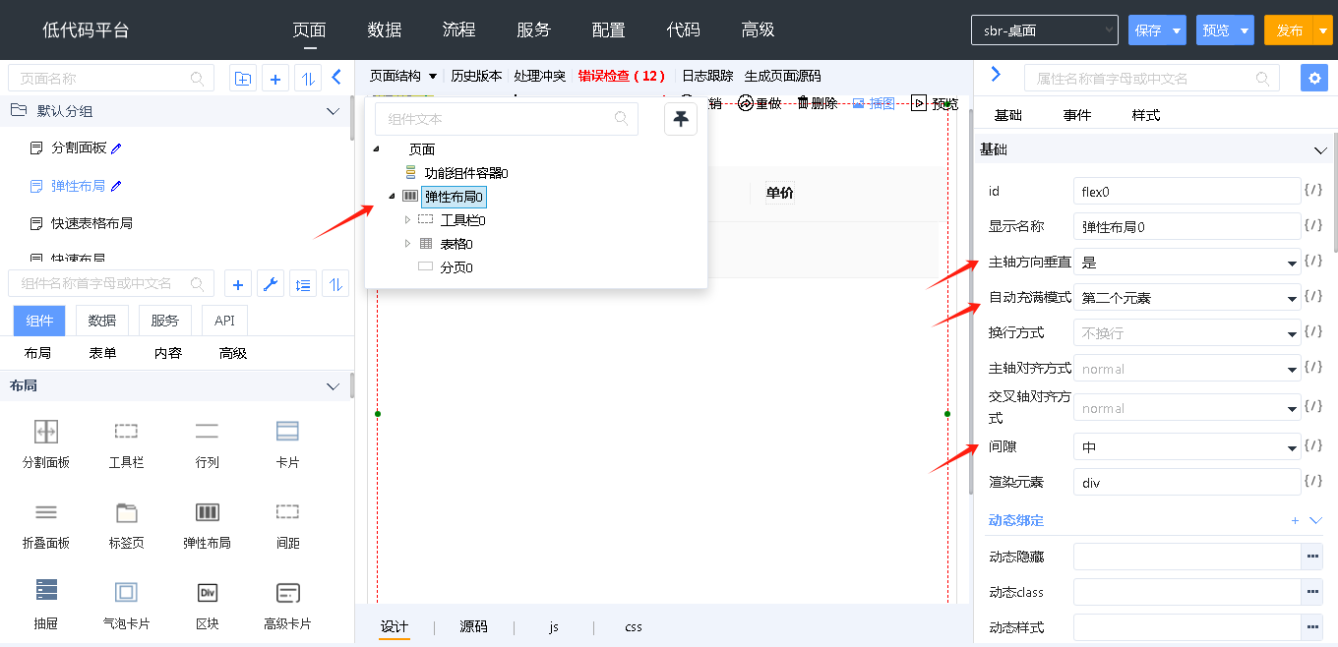This screenshot has height=647, width=1338.
Task: Click the new folder icon for pages
Action: point(242,79)
